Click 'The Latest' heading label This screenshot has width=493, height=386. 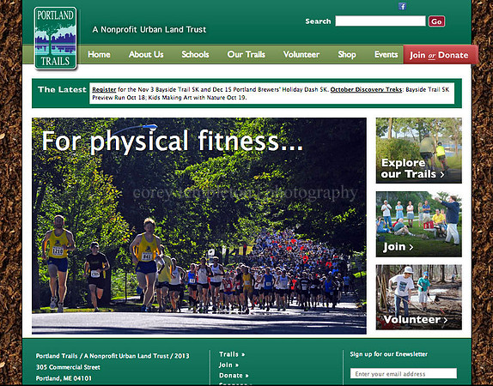62,89
